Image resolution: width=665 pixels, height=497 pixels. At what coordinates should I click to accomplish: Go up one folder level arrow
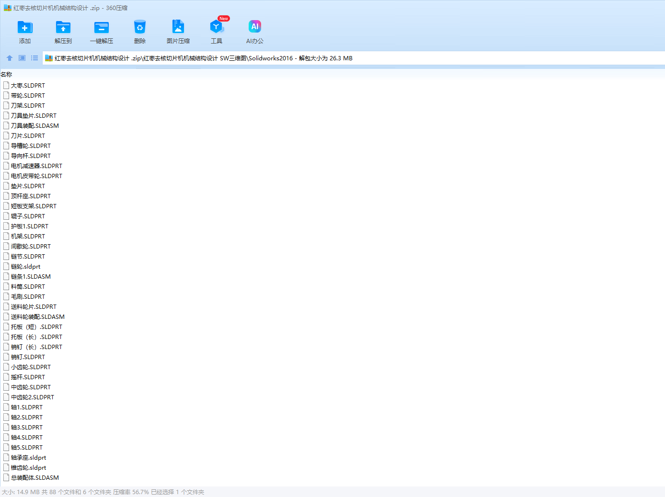(10, 58)
